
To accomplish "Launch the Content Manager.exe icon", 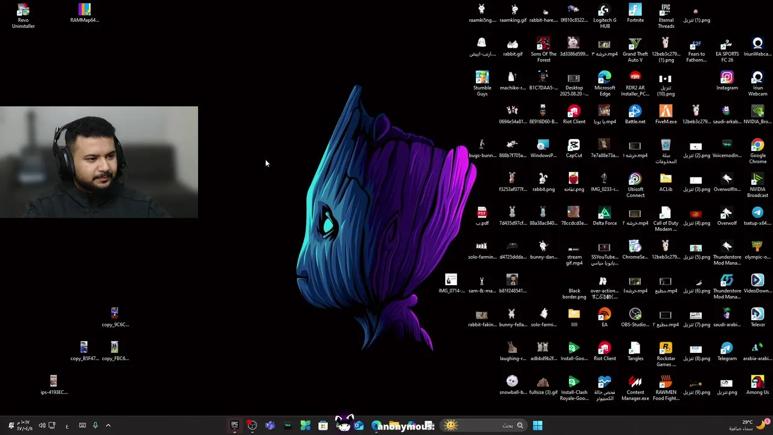I will (635, 388).
